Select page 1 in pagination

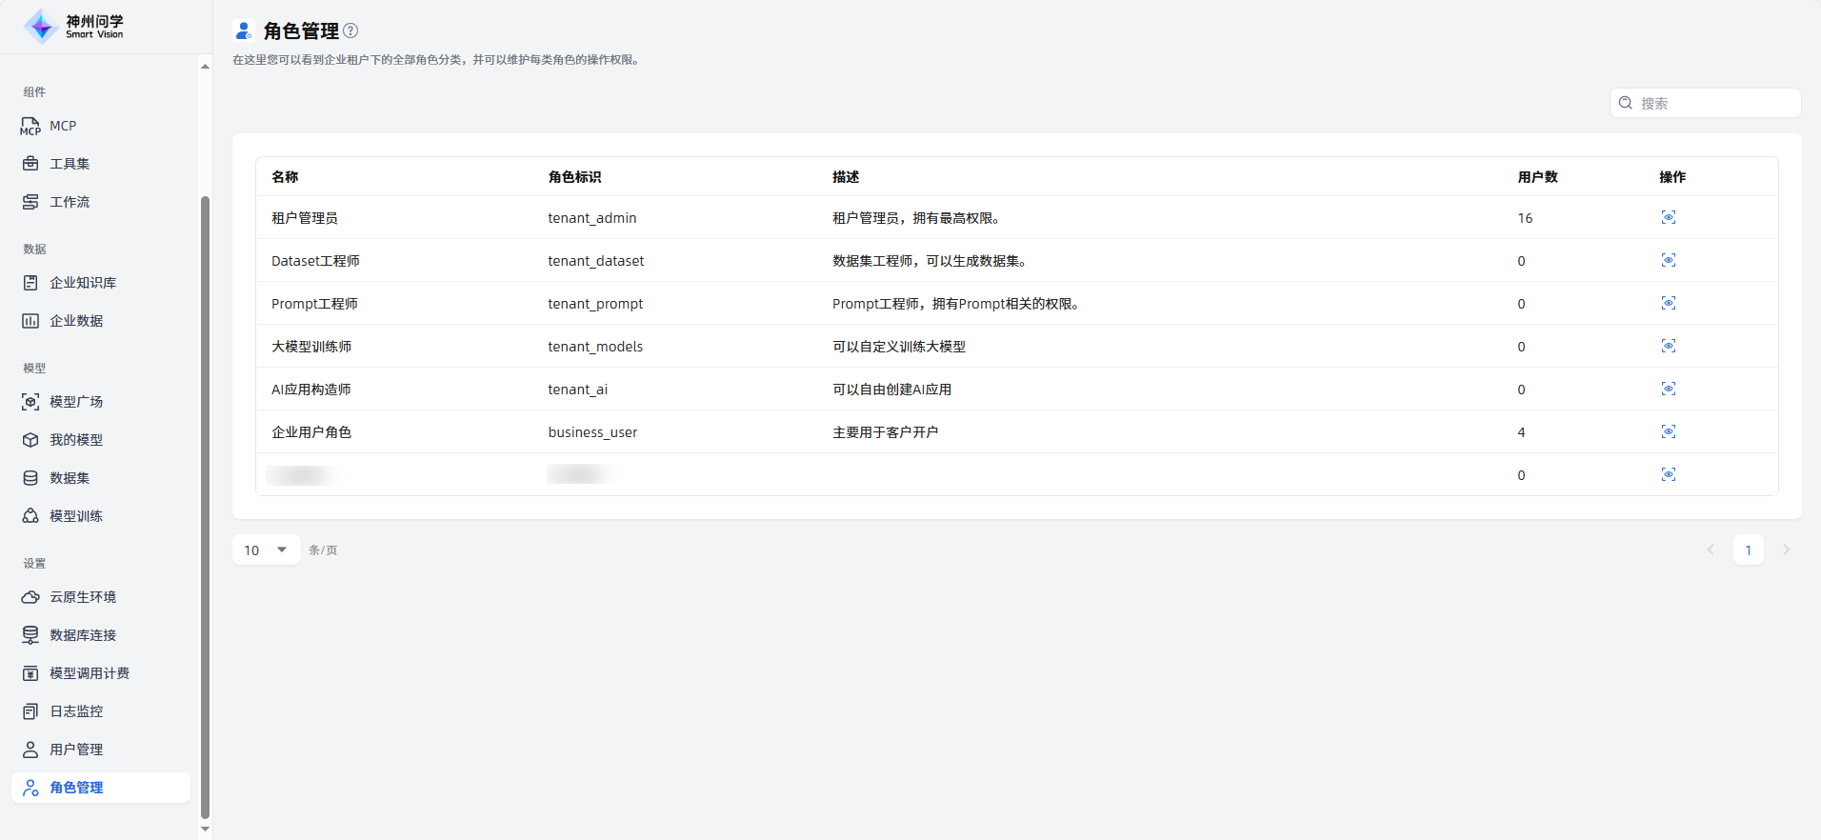[1748, 550]
